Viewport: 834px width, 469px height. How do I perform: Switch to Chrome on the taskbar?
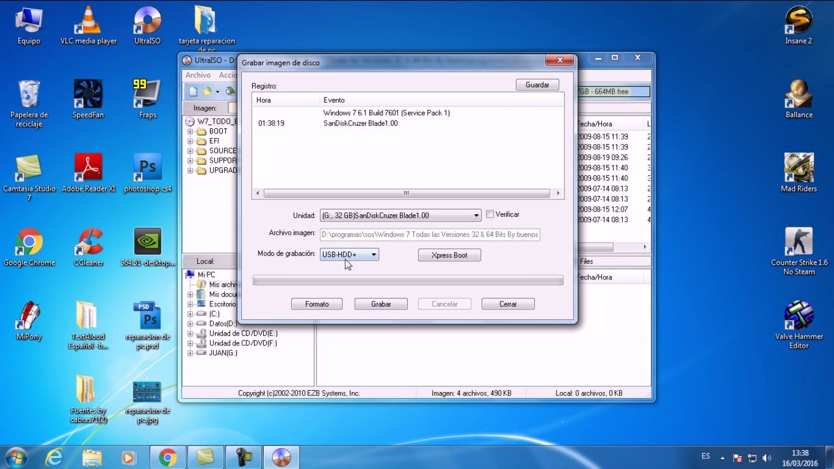point(167,457)
